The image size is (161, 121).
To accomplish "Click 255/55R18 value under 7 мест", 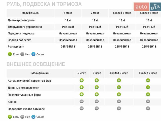I will [95, 47].
